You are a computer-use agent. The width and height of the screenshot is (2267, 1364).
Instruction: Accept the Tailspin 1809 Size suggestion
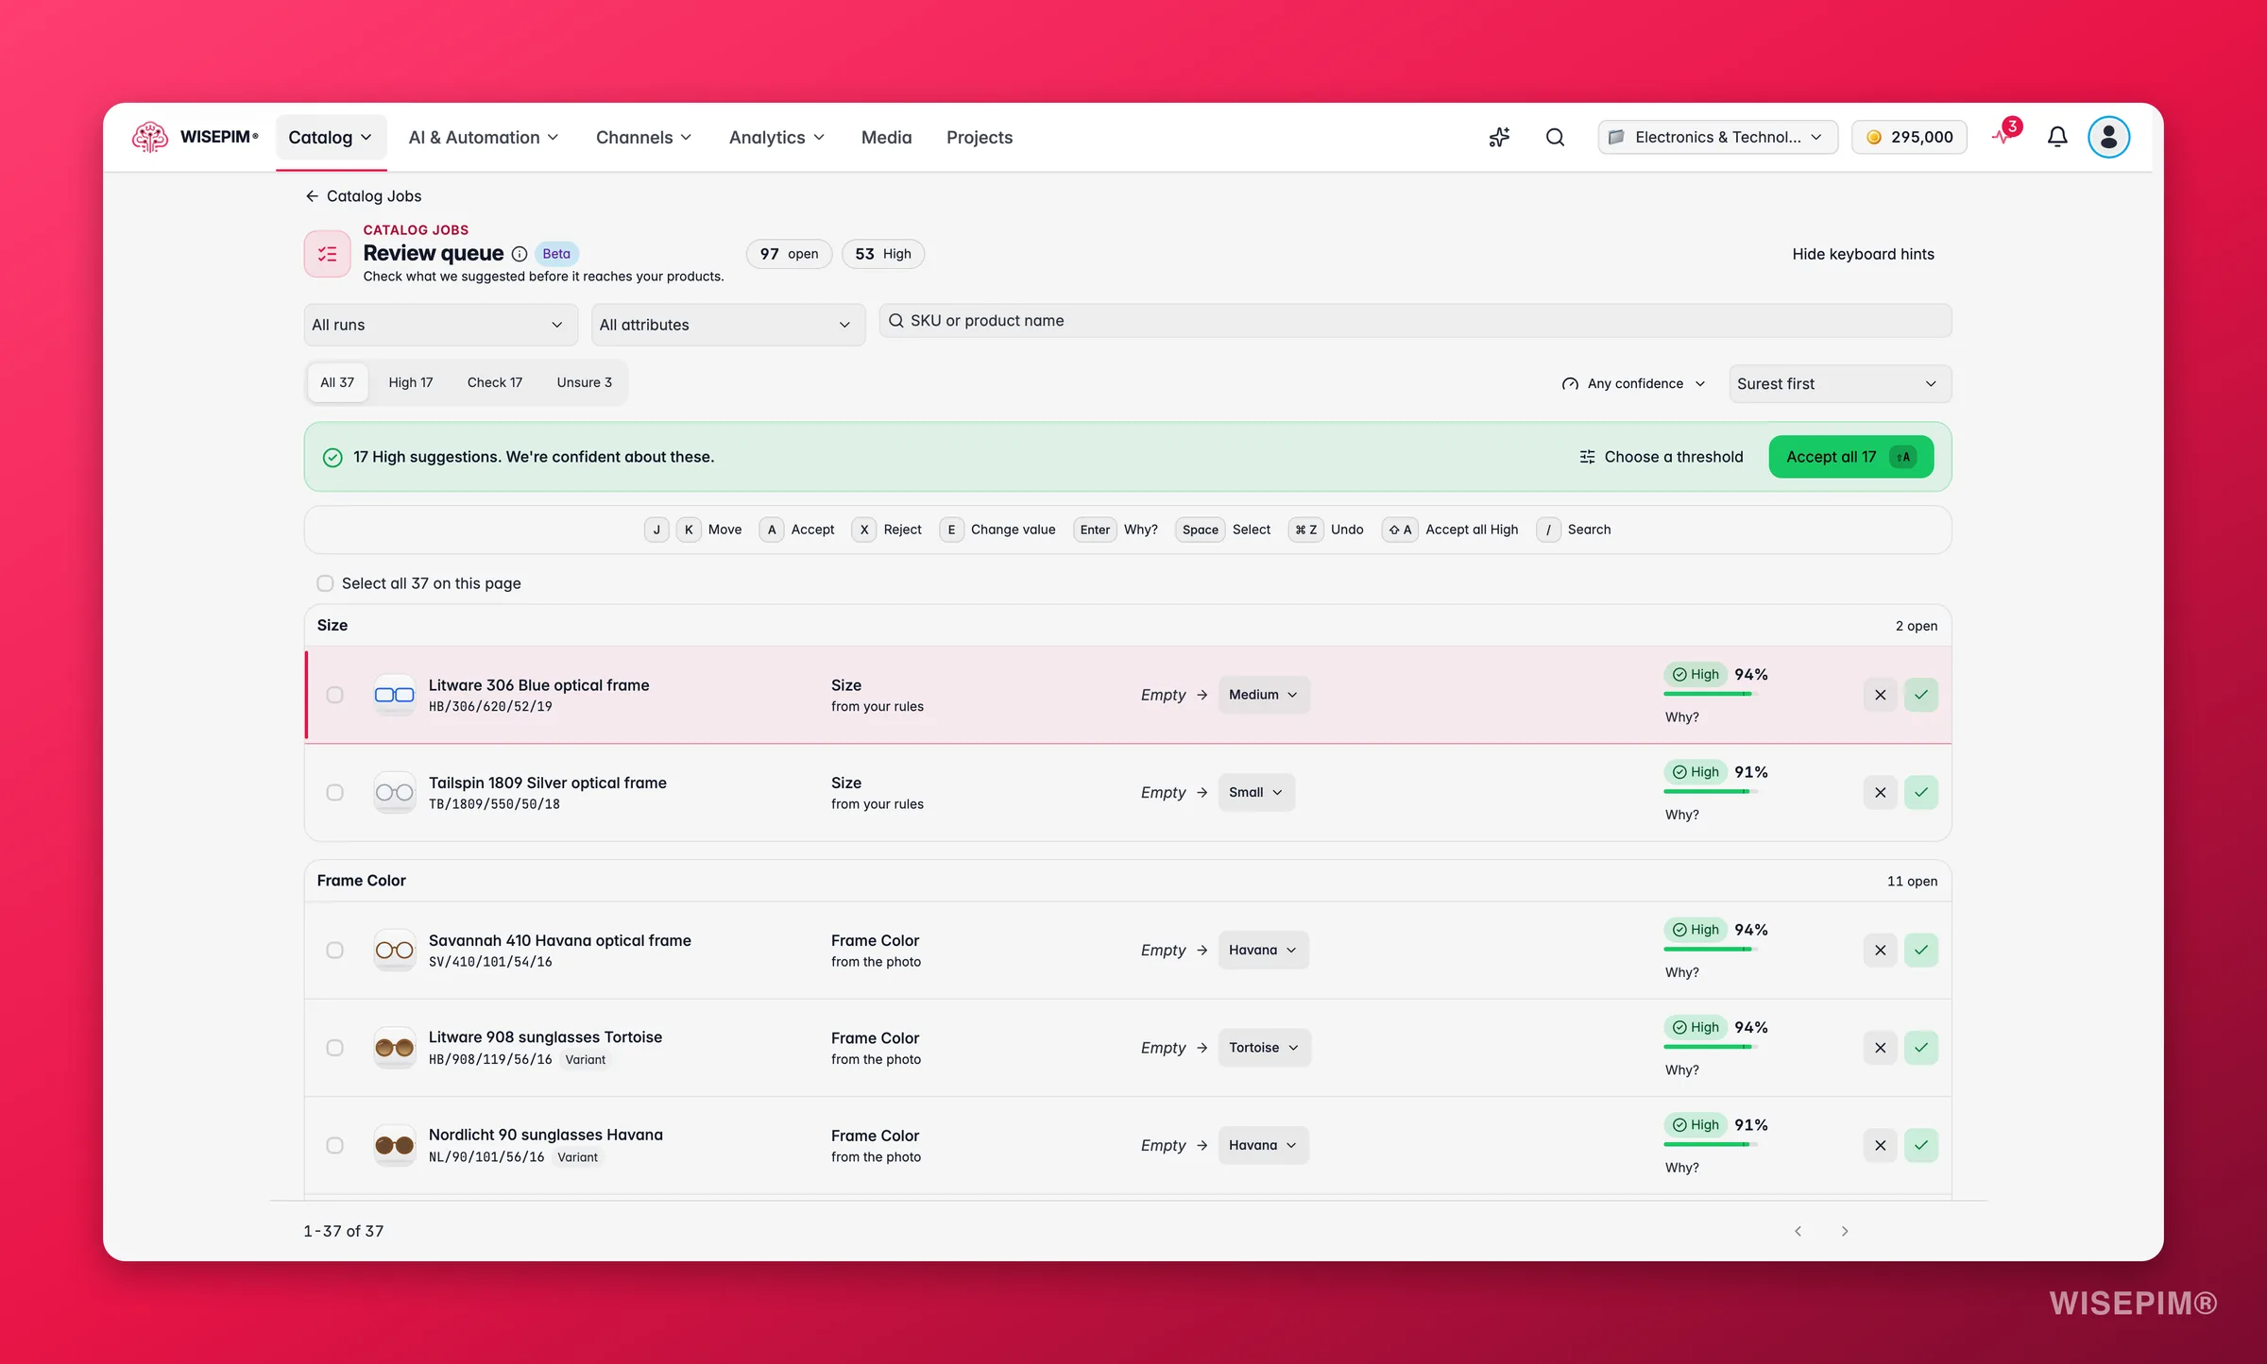pos(1921,792)
